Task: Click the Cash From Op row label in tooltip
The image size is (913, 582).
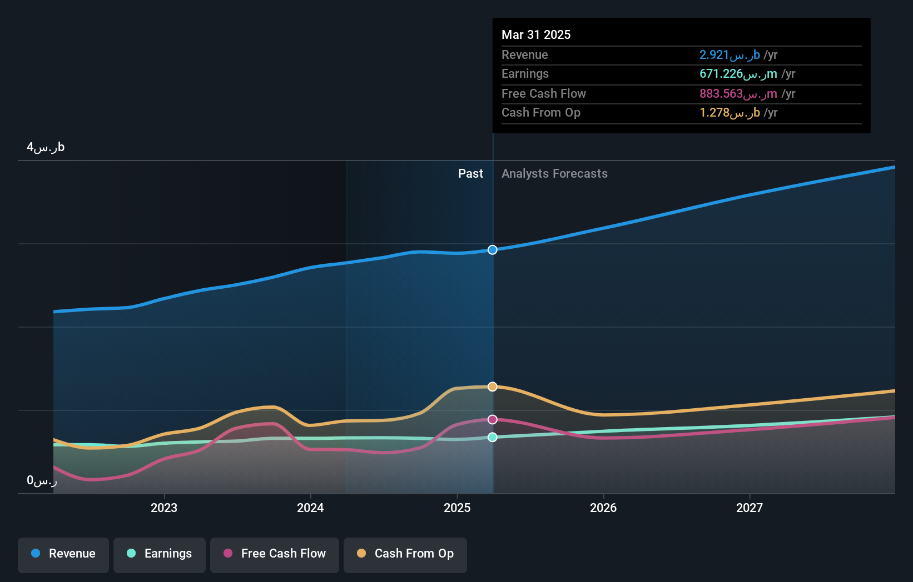Action: pyautogui.click(x=541, y=113)
